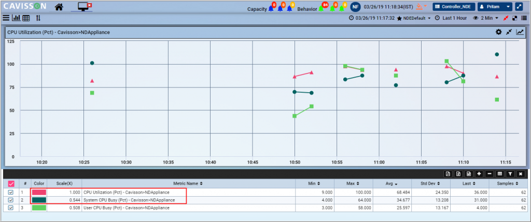This screenshot has width=531, height=222.
Task: Click the Controller_NDE button
Action: point(454,7)
